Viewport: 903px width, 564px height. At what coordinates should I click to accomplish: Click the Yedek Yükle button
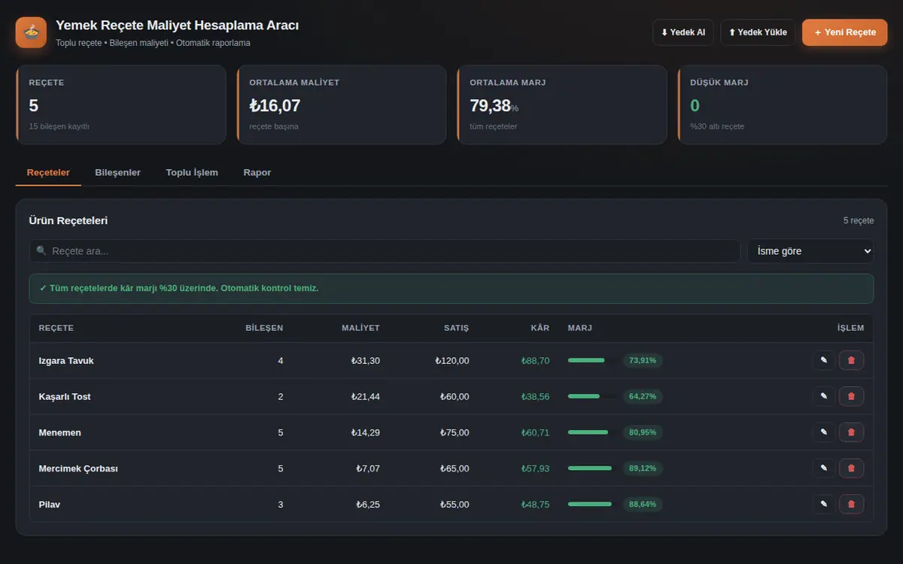pyautogui.click(x=758, y=32)
